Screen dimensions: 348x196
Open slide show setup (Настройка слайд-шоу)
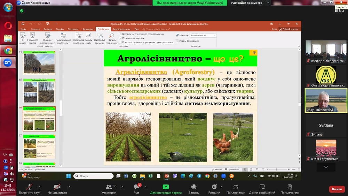[x=79, y=38]
